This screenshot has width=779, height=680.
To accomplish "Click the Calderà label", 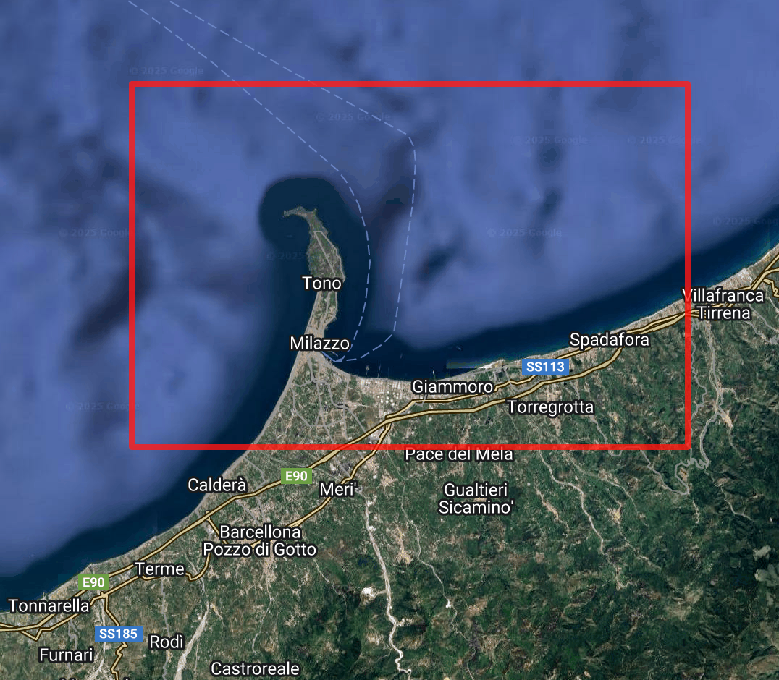I will (218, 485).
